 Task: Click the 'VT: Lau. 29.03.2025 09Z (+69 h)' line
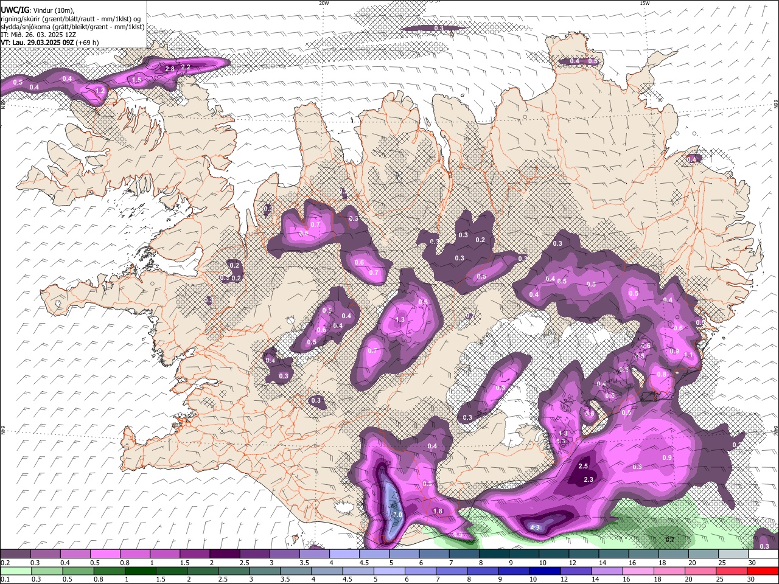coord(49,43)
